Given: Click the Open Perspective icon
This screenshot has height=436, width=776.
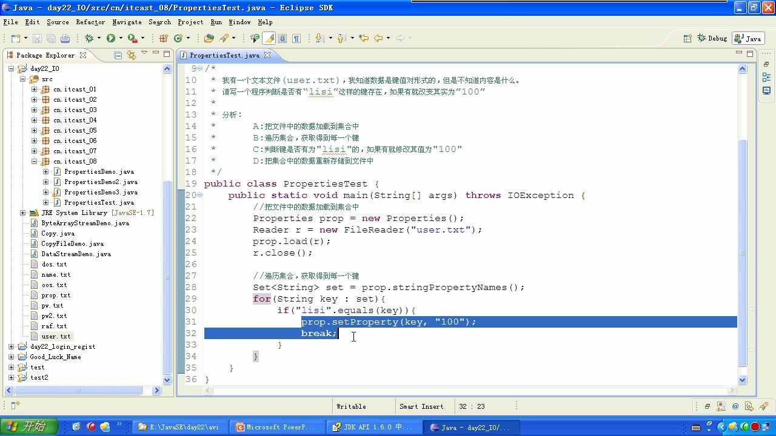Looking at the screenshot, I should [x=687, y=38].
